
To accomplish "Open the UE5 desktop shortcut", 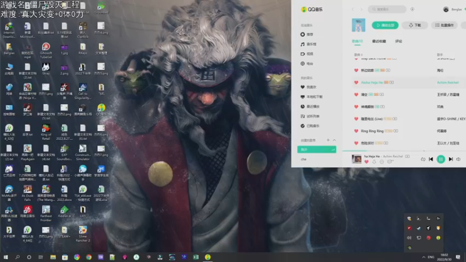I will pyautogui.click(x=83, y=211).
